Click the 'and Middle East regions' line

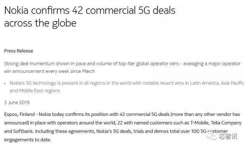point(35,91)
